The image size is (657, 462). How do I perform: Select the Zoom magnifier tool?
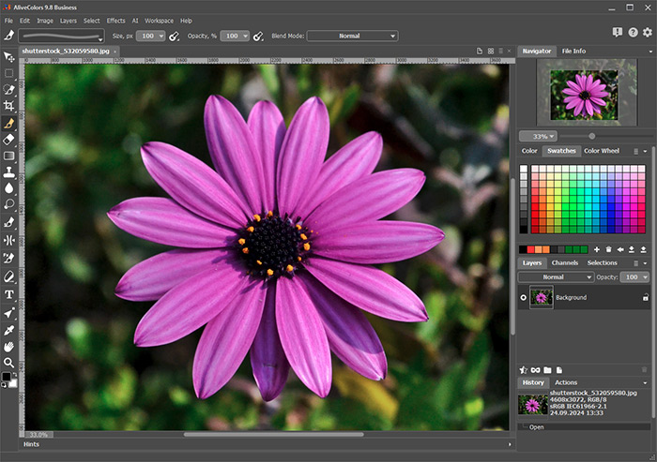point(8,363)
